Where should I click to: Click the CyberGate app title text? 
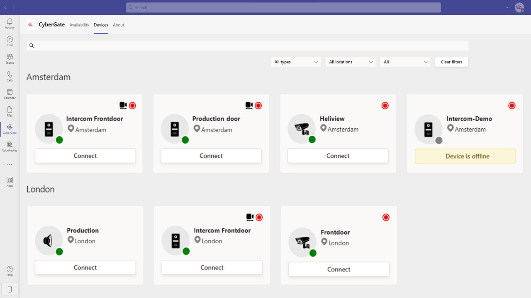[52, 24]
